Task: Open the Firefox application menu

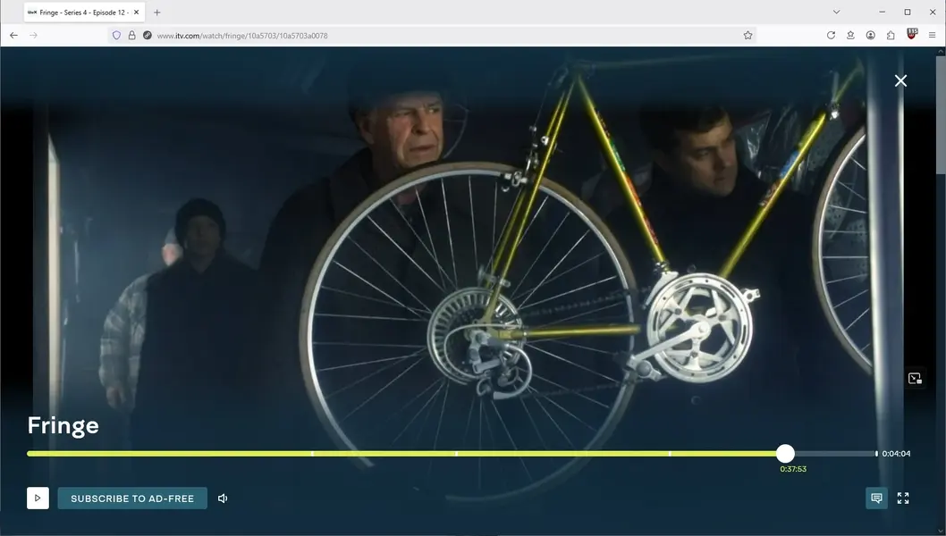Action: click(x=932, y=36)
